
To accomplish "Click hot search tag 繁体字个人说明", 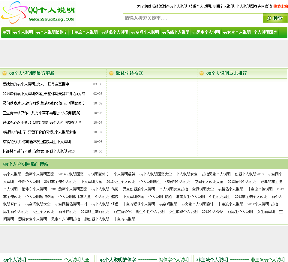I will click(x=34, y=189).
